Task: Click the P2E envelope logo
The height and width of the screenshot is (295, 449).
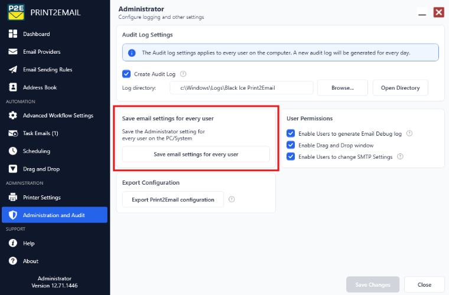Action: (16, 12)
